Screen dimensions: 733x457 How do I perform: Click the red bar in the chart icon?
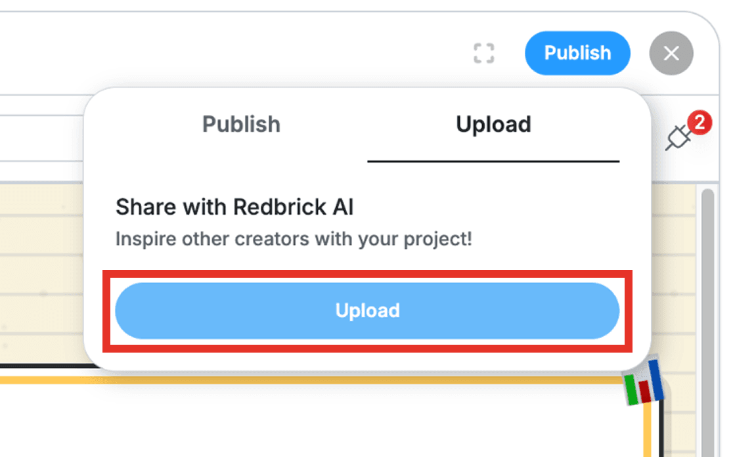tap(644, 391)
